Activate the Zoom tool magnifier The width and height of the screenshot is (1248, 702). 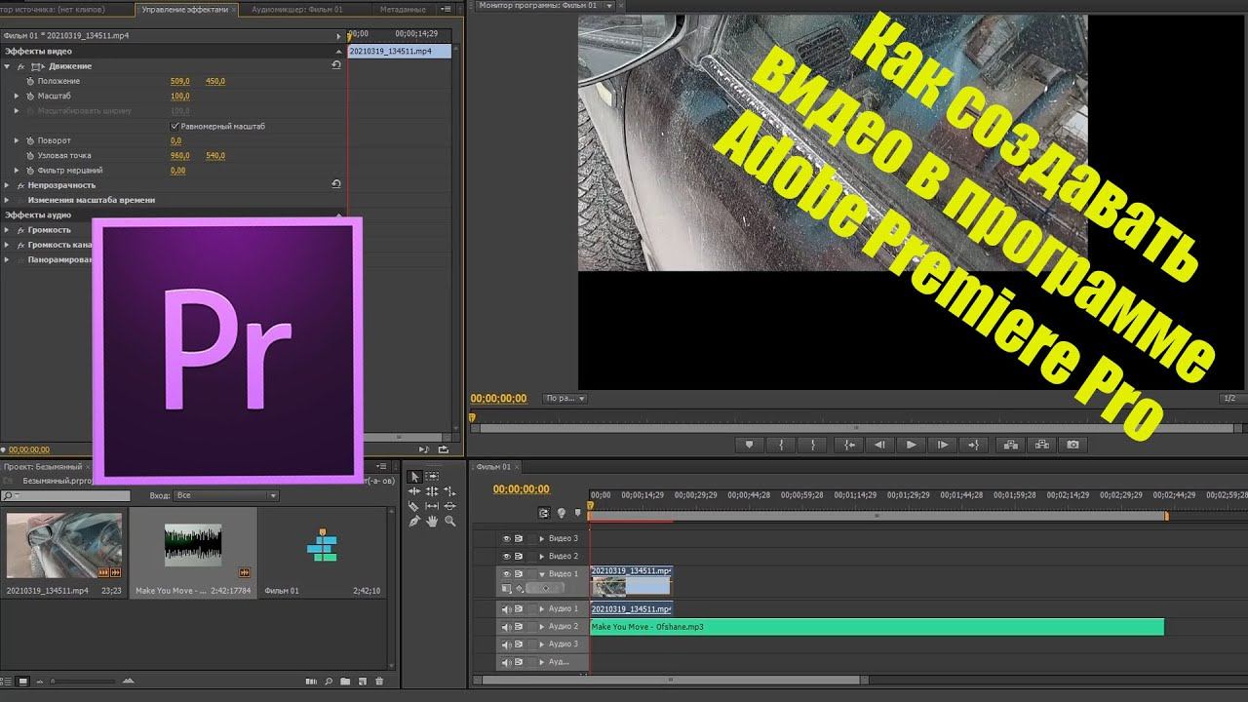[x=449, y=522]
